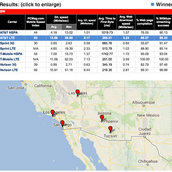
Task: Click the Max download speed column header
Action: click(x=69, y=27)
